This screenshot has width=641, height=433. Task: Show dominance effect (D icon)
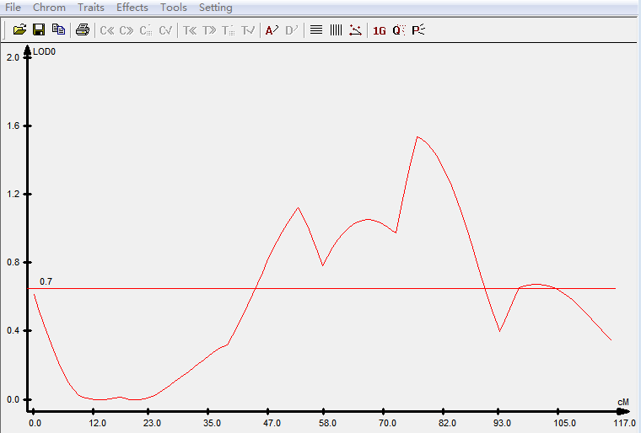(x=292, y=30)
